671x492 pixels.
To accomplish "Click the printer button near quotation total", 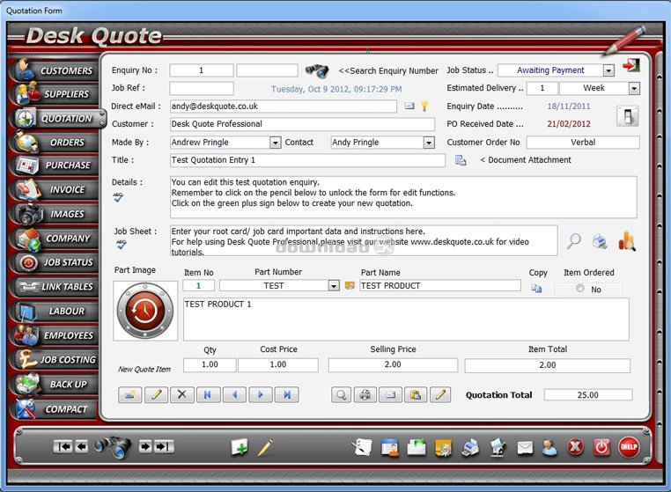I will tap(365, 395).
